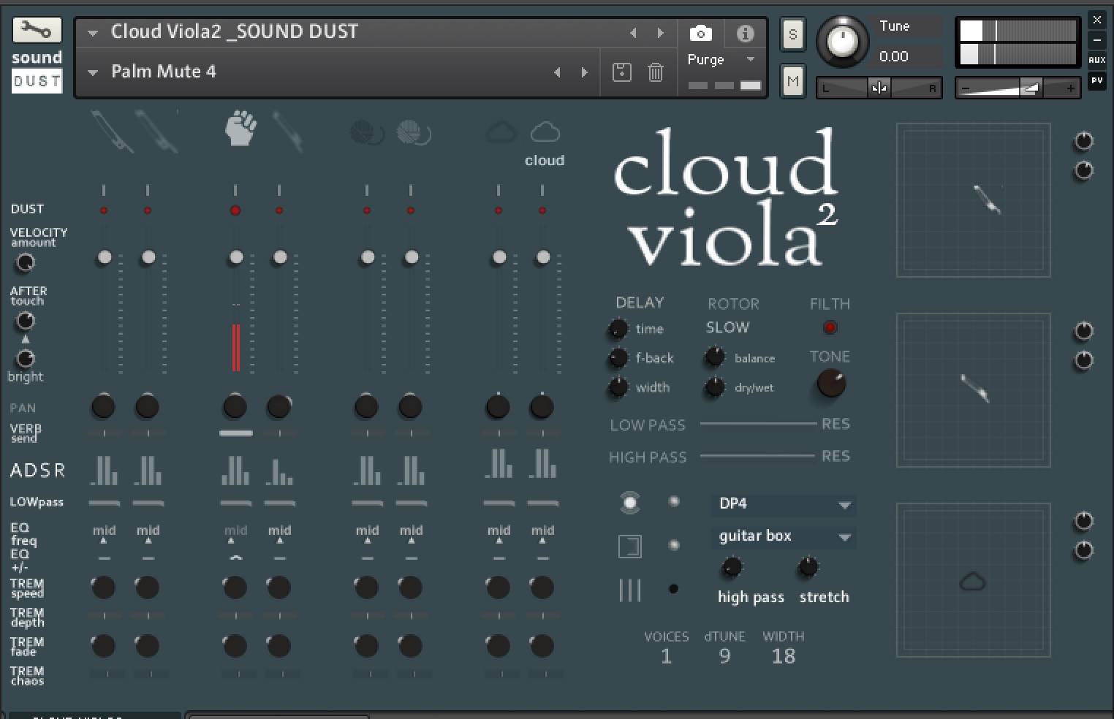Select the cloud icon above the cloud label
This screenshot has width=1114, height=719.
coord(545,132)
